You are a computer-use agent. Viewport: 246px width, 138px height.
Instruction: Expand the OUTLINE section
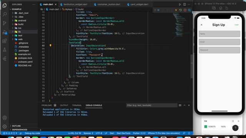(16, 126)
